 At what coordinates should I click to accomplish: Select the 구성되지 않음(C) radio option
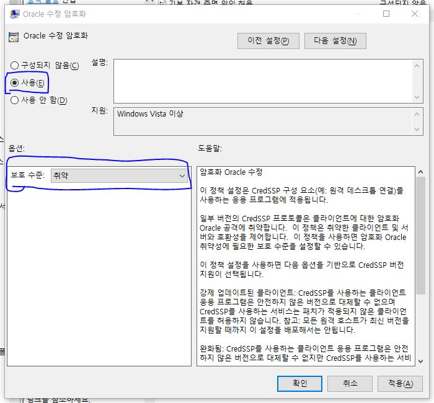pyautogui.click(x=45, y=66)
